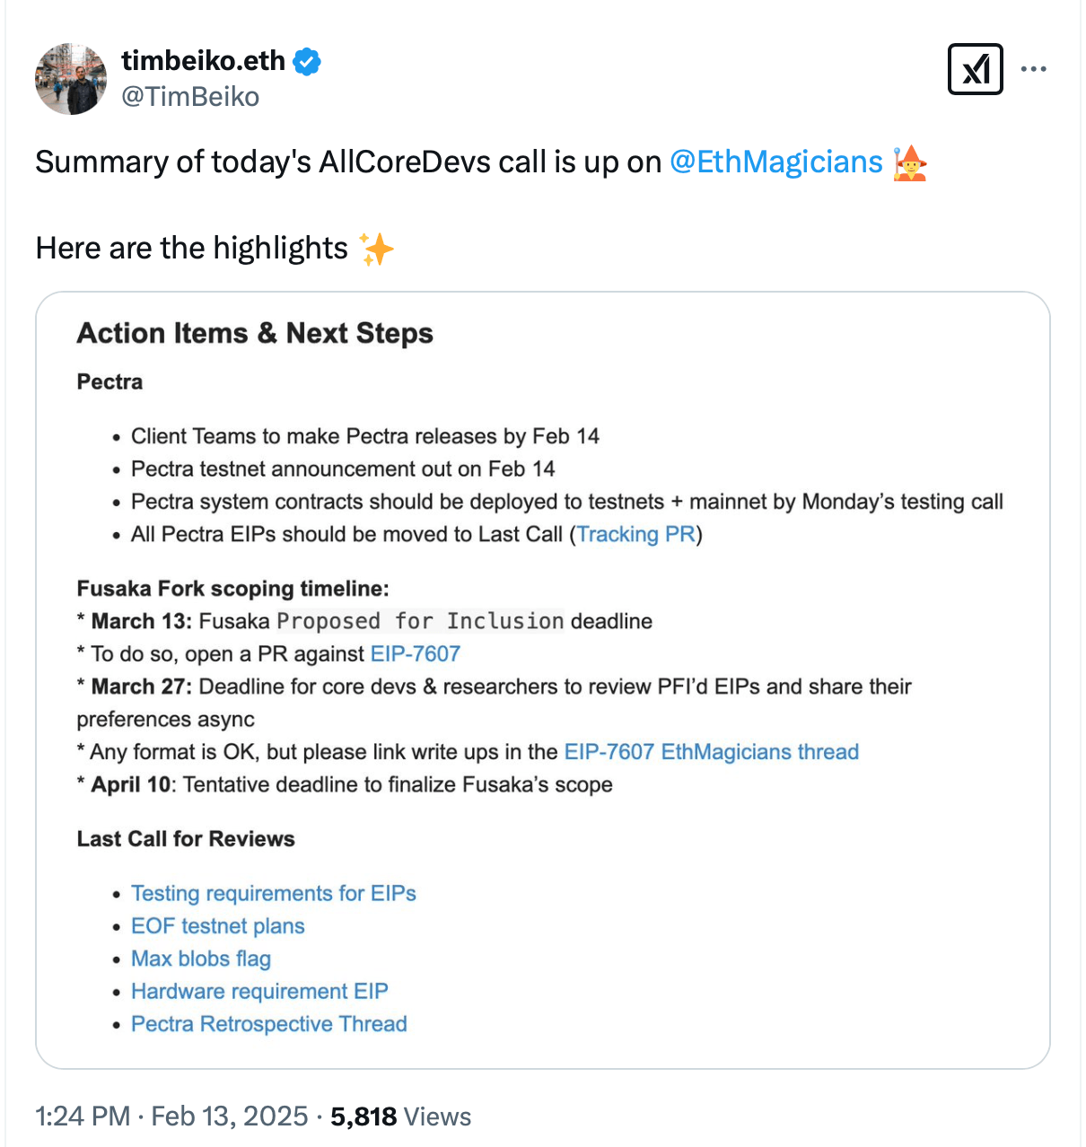Click the wizard emoji icon
The height and width of the screenshot is (1147, 1086).
point(909,162)
